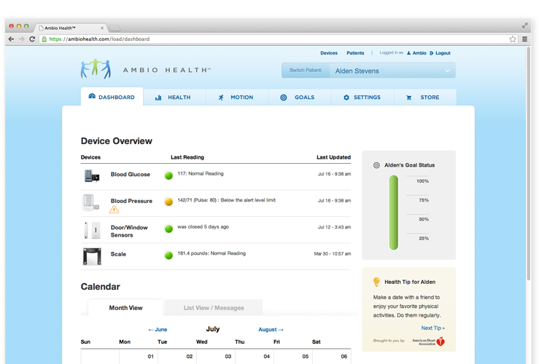Image resolution: width=539 pixels, height=364 pixels.
Task: Click the Blood Glucose meter device icon
Action: tap(92, 175)
